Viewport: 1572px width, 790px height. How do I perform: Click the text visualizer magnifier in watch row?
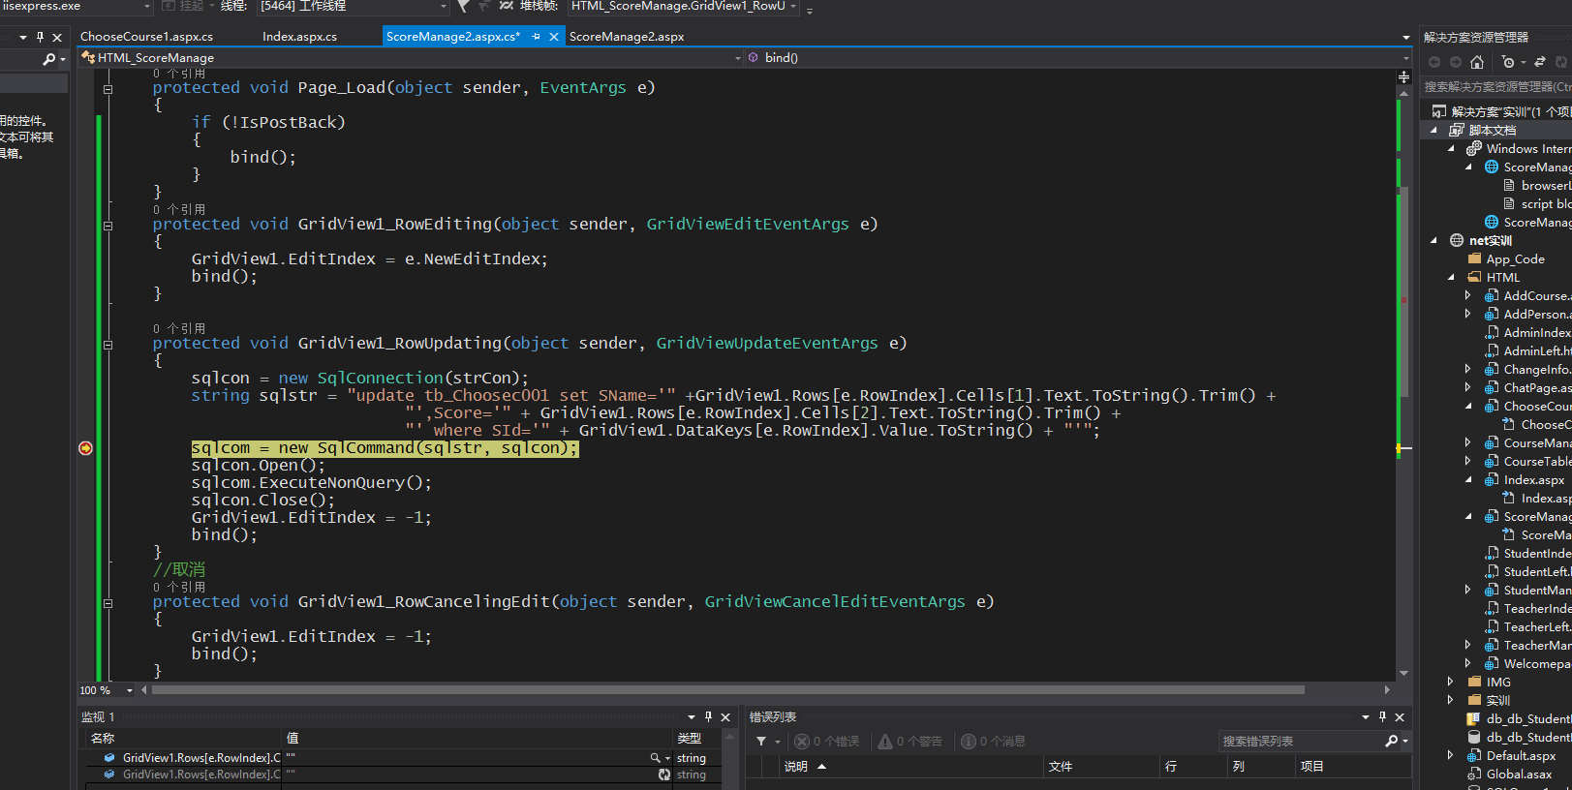(x=655, y=758)
